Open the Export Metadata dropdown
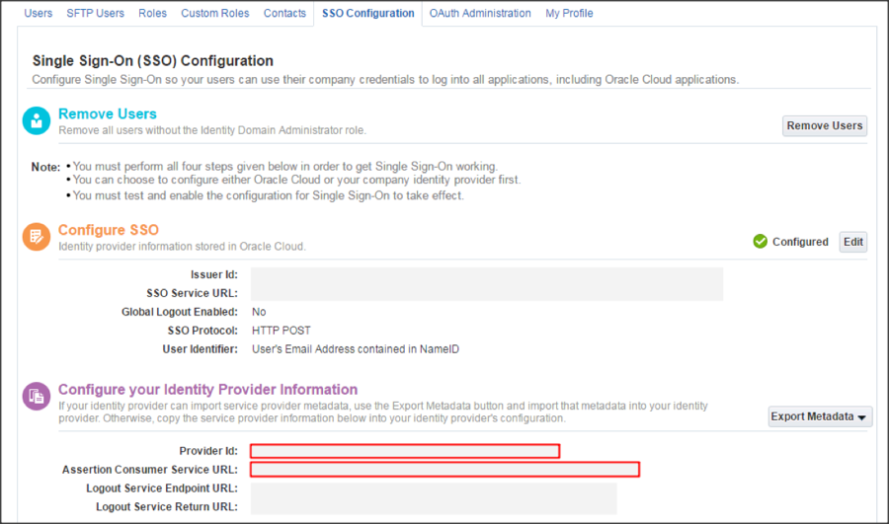The image size is (889, 524). tap(819, 416)
